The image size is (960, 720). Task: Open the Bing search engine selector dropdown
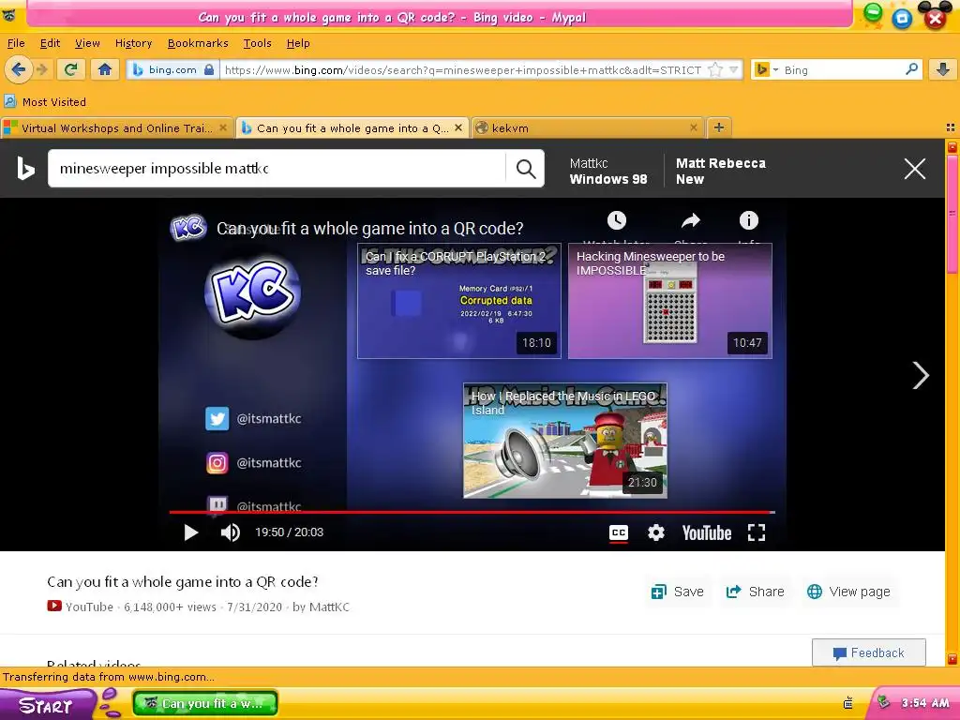767,69
